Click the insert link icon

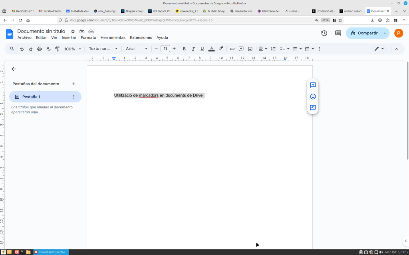coord(232,49)
